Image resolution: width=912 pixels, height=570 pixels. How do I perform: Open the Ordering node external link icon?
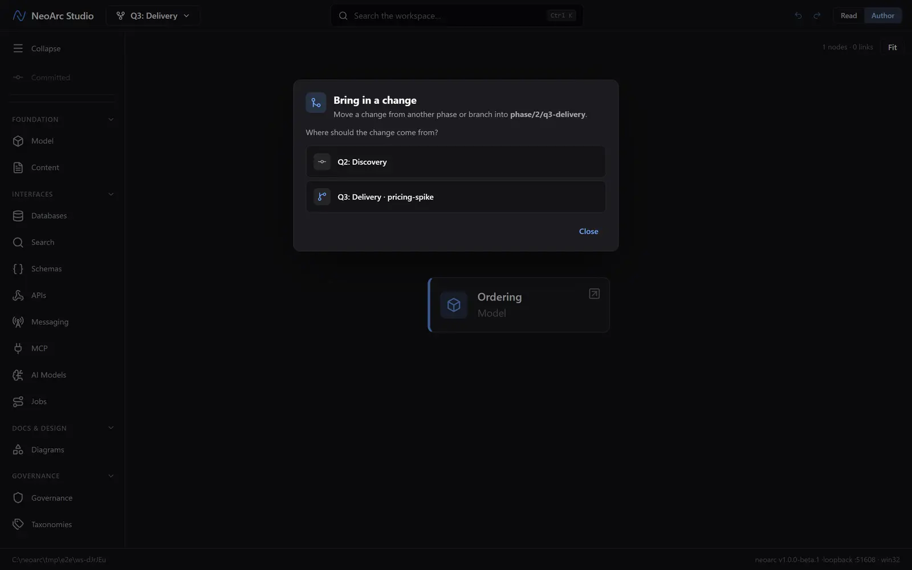pyautogui.click(x=594, y=294)
